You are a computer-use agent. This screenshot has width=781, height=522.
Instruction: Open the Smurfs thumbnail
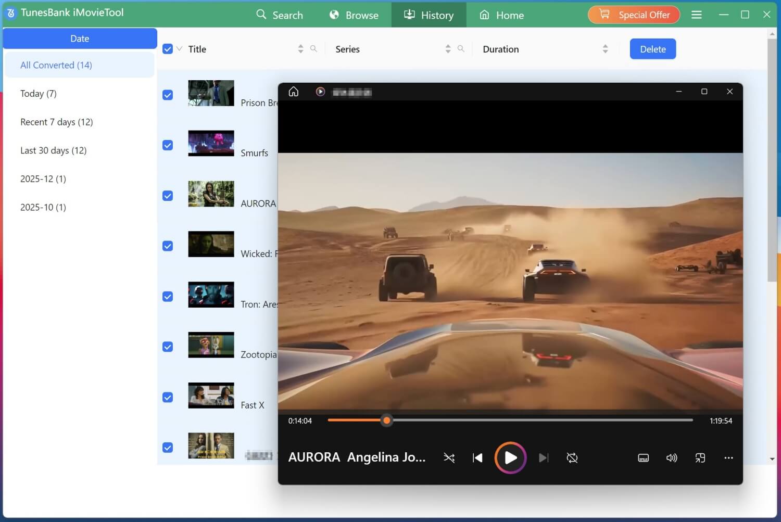pos(211,143)
